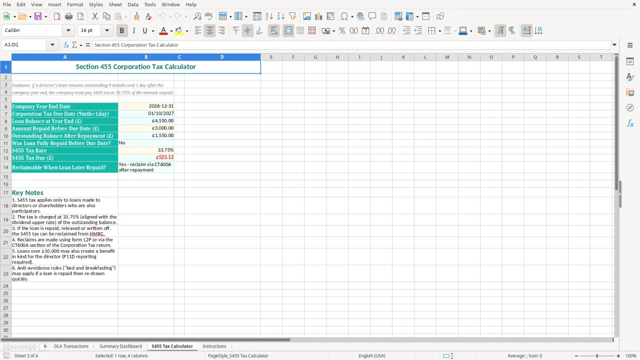Toggle print preview
Viewport: 640px width, 360px height.
(81, 17)
